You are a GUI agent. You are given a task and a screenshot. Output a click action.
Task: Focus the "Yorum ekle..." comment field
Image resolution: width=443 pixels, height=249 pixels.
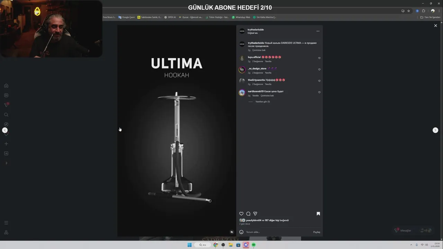coord(279,232)
